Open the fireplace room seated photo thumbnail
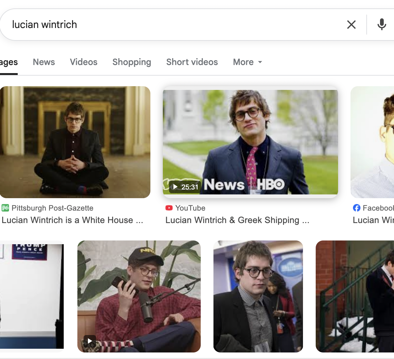This screenshot has width=394, height=359. click(75, 142)
